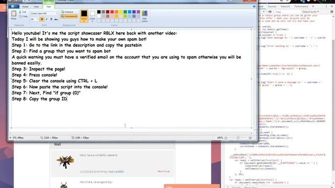Select the Color 2 box

(x=92, y=16)
